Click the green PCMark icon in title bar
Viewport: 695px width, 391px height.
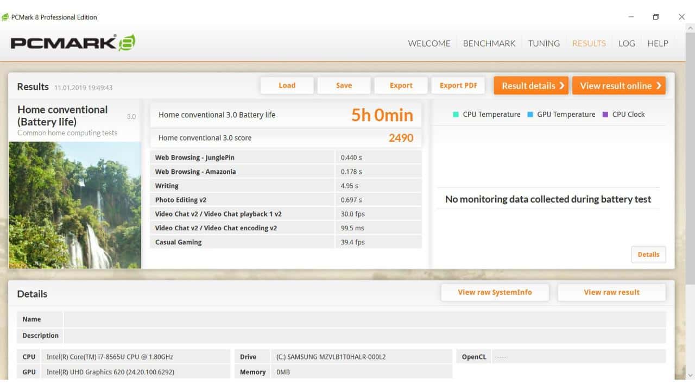click(x=5, y=17)
